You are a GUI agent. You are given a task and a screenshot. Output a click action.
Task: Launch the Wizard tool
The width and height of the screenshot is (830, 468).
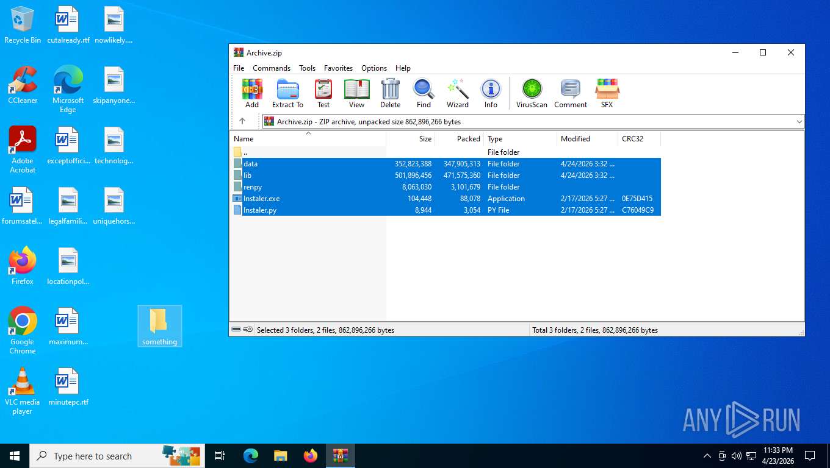pyautogui.click(x=457, y=93)
